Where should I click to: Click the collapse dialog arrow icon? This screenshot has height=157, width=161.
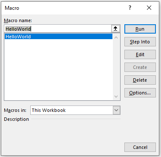click(x=115, y=29)
